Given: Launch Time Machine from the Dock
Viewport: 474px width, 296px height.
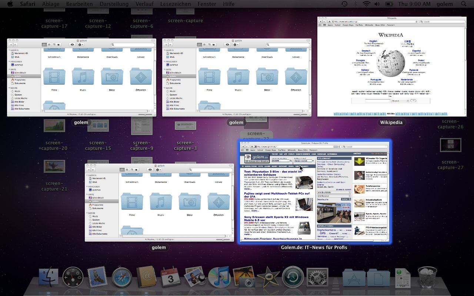Looking at the screenshot, I should tap(293, 277).
